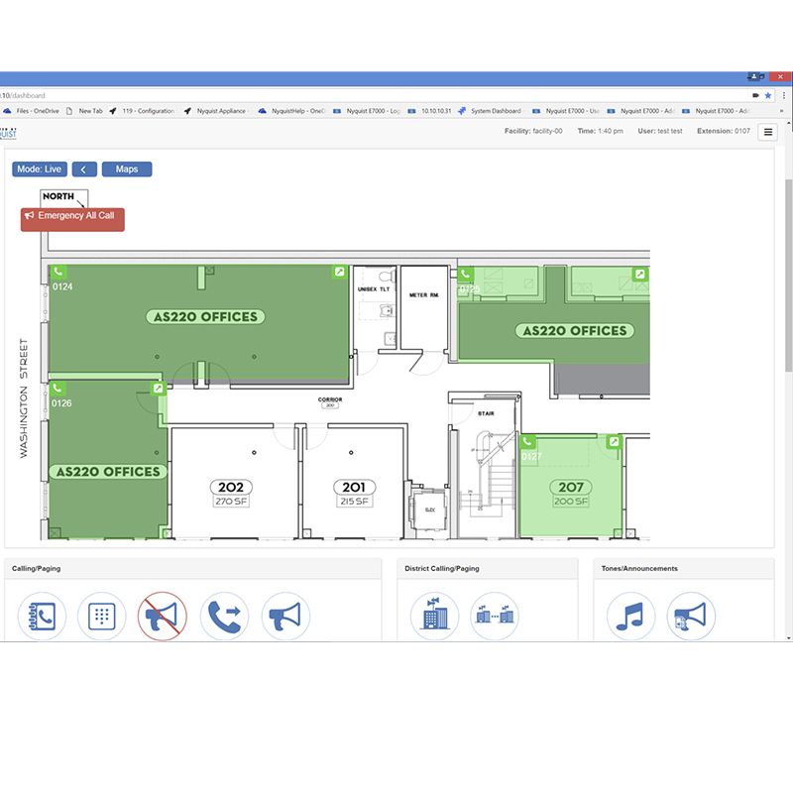
Task: Click the multi-building district calling icon
Action: click(495, 616)
